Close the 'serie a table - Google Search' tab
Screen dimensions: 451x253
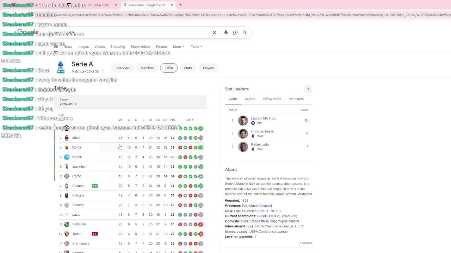coord(172,5)
